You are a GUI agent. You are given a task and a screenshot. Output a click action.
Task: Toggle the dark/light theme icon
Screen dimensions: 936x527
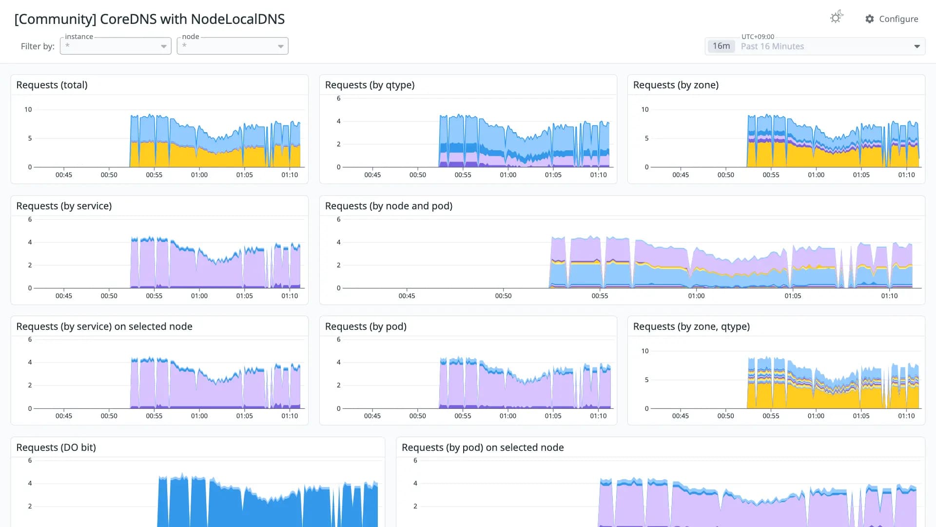click(837, 18)
